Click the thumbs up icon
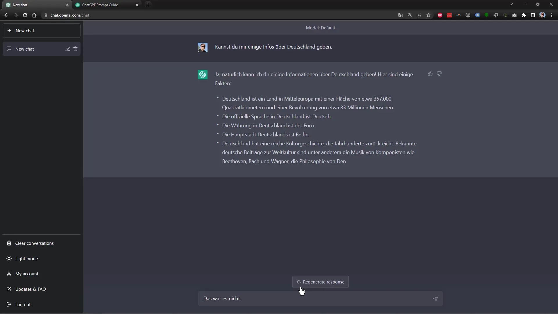The width and height of the screenshot is (558, 314). pyautogui.click(x=430, y=74)
